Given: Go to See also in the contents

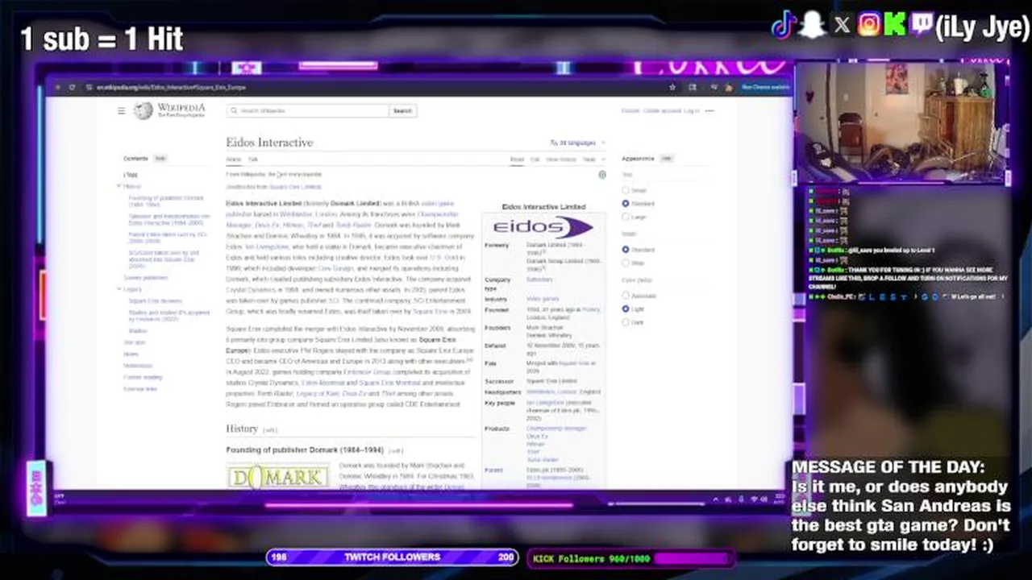Looking at the screenshot, I should point(134,342).
